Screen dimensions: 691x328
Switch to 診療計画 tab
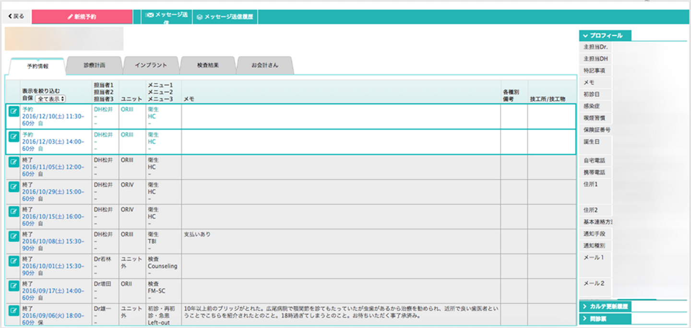[x=94, y=65]
